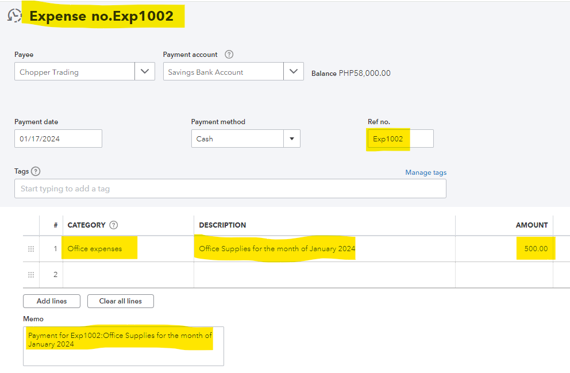Click inside the Memo text area

(123, 346)
